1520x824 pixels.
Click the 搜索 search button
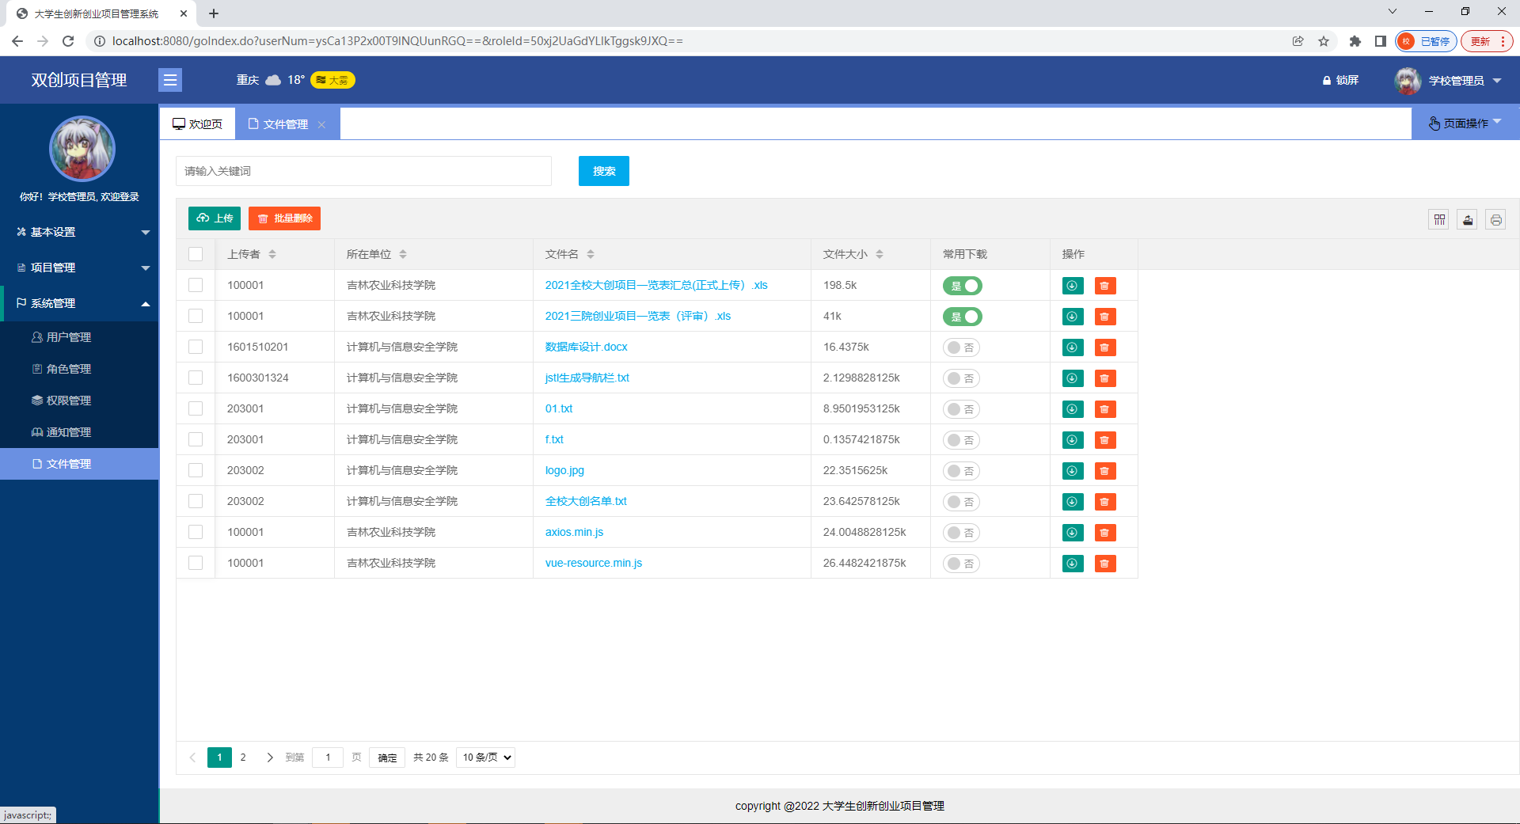click(604, 171)
